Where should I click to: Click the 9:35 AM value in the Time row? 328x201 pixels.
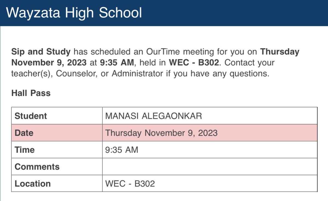click(122, 150)
